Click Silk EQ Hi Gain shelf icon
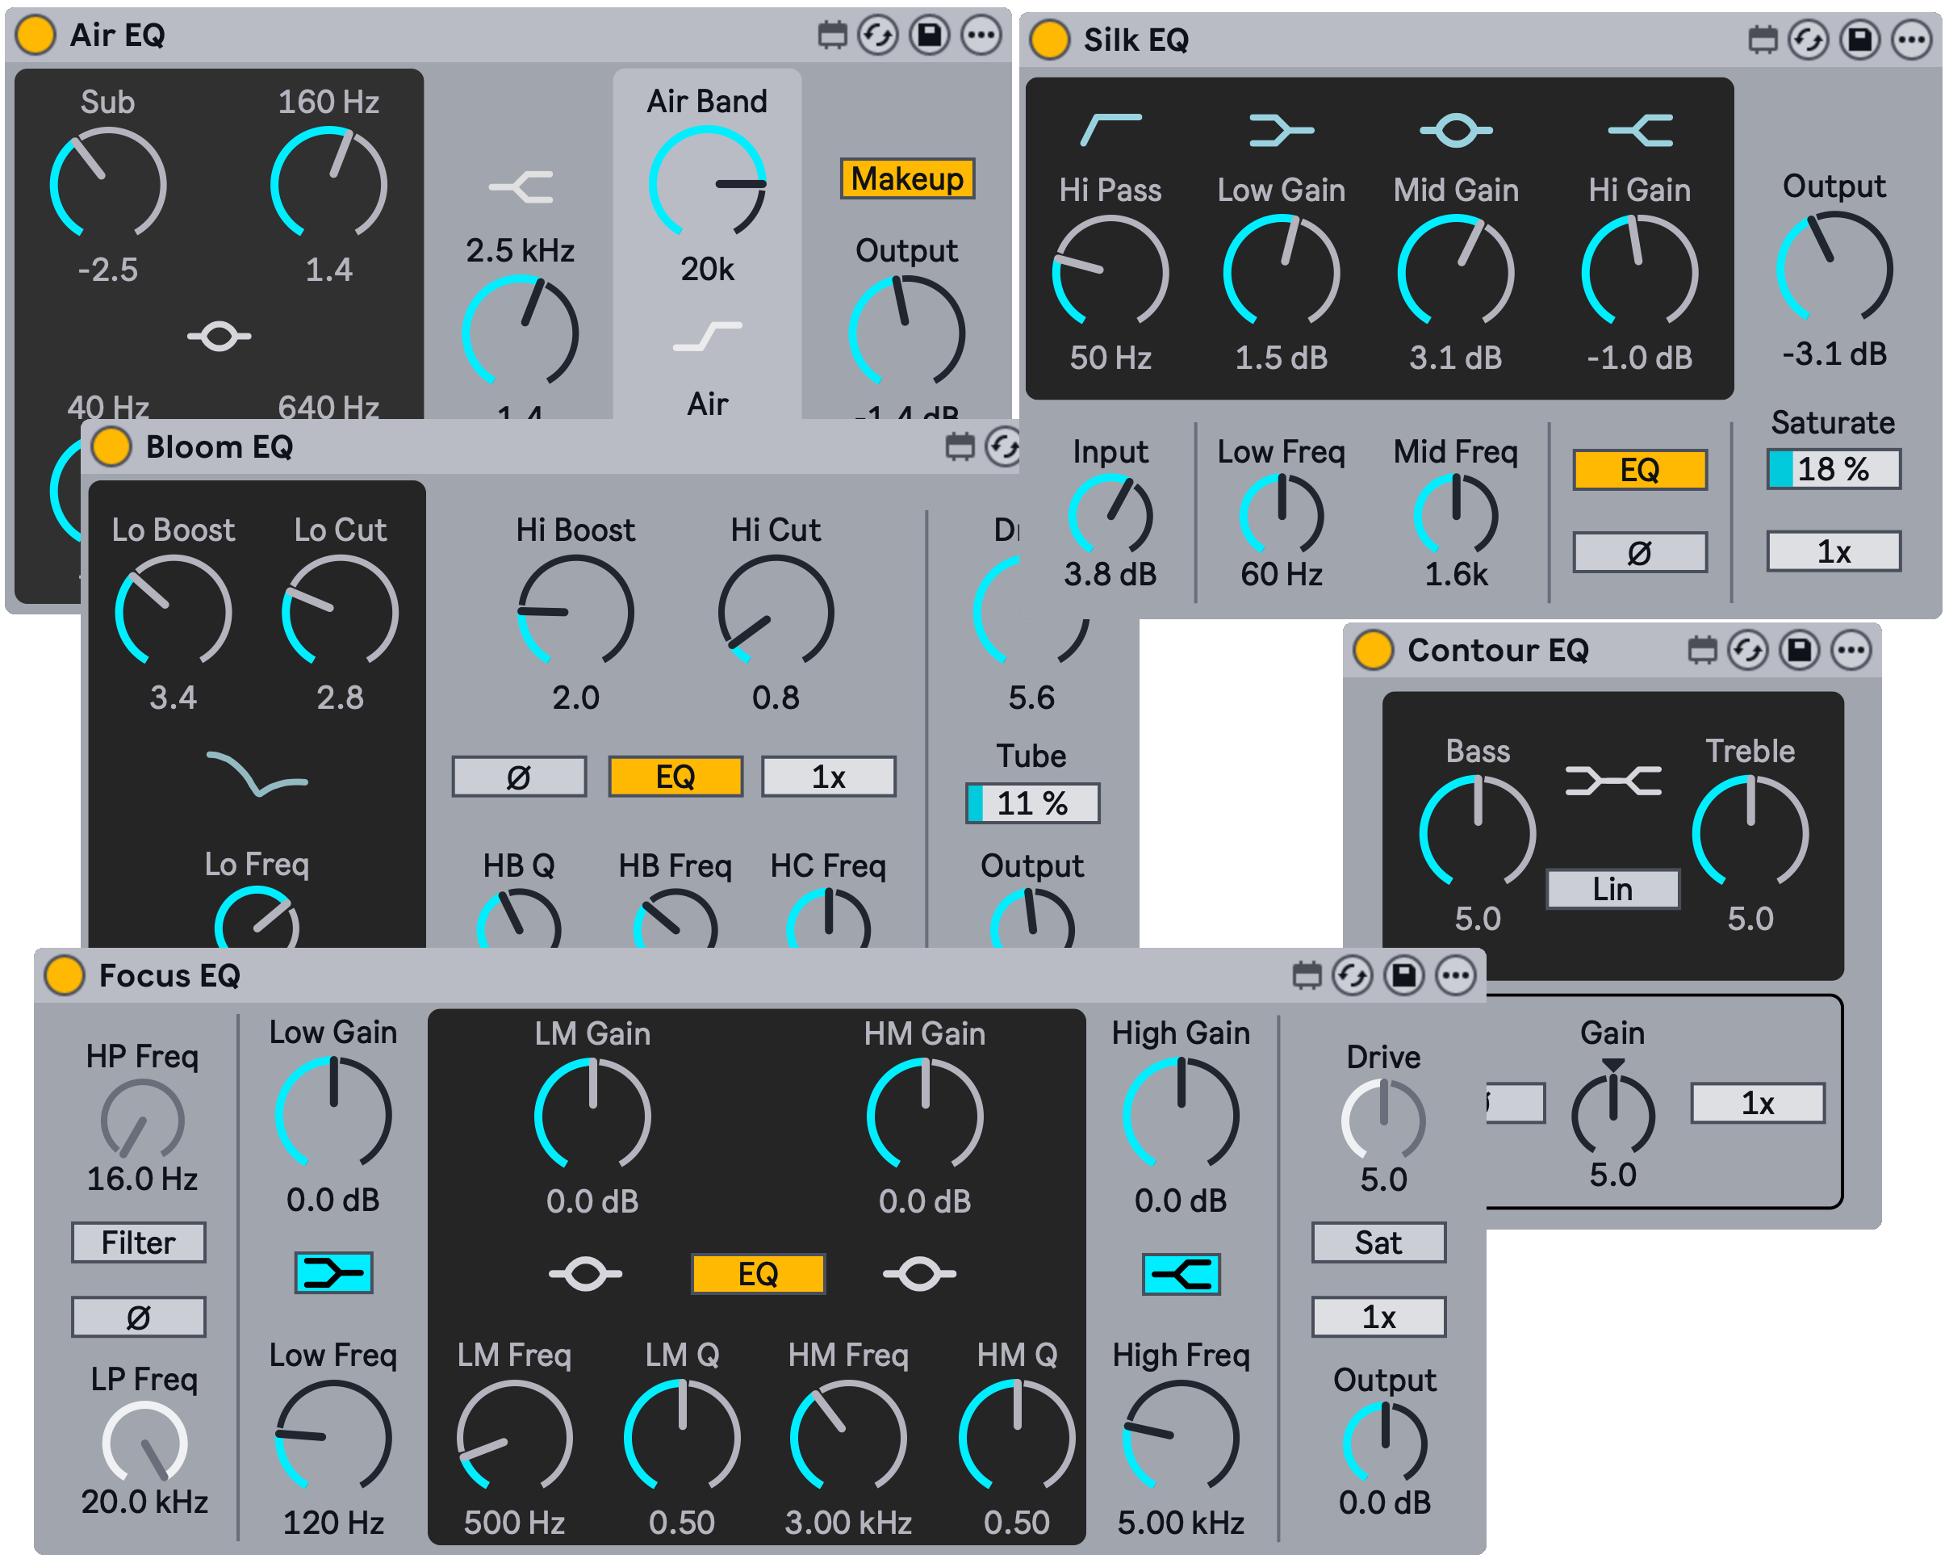 click(1640, 130)
